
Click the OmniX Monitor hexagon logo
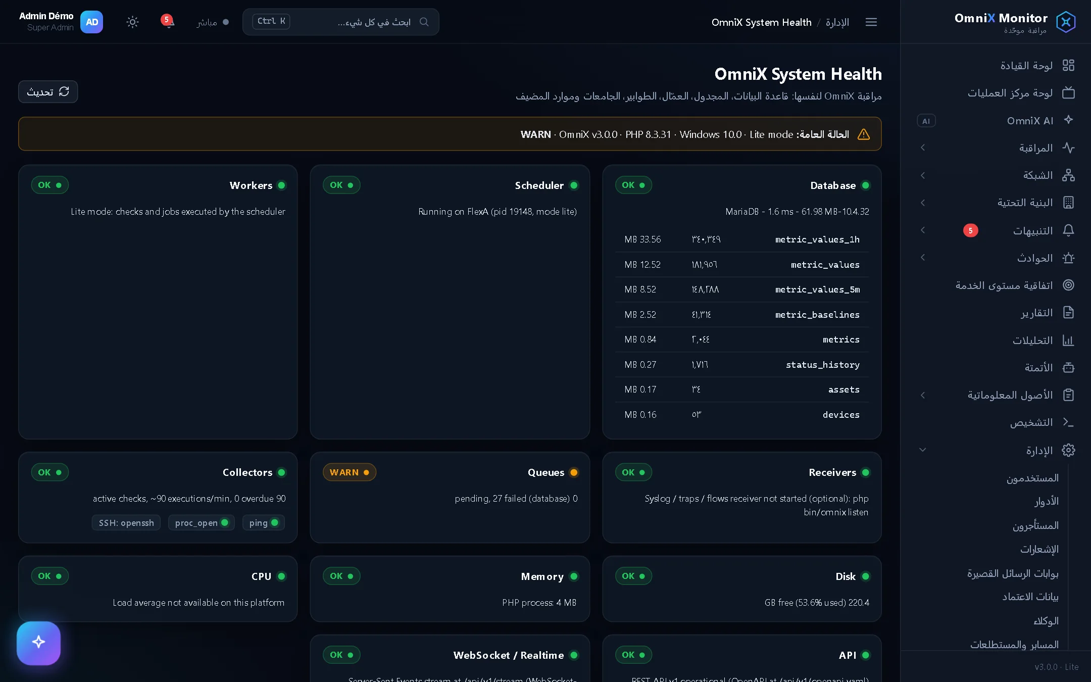tap(1066, 22)
